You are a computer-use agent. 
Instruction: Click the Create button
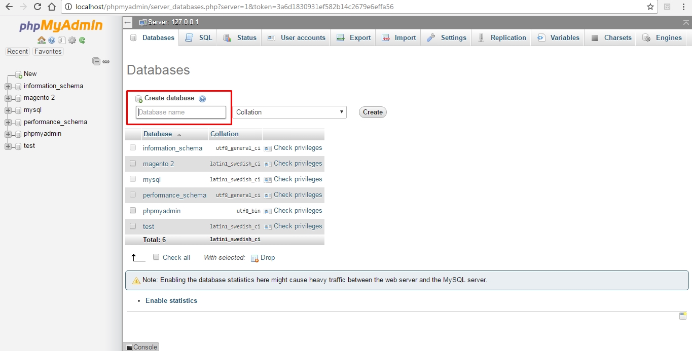[x=373, y=112]
